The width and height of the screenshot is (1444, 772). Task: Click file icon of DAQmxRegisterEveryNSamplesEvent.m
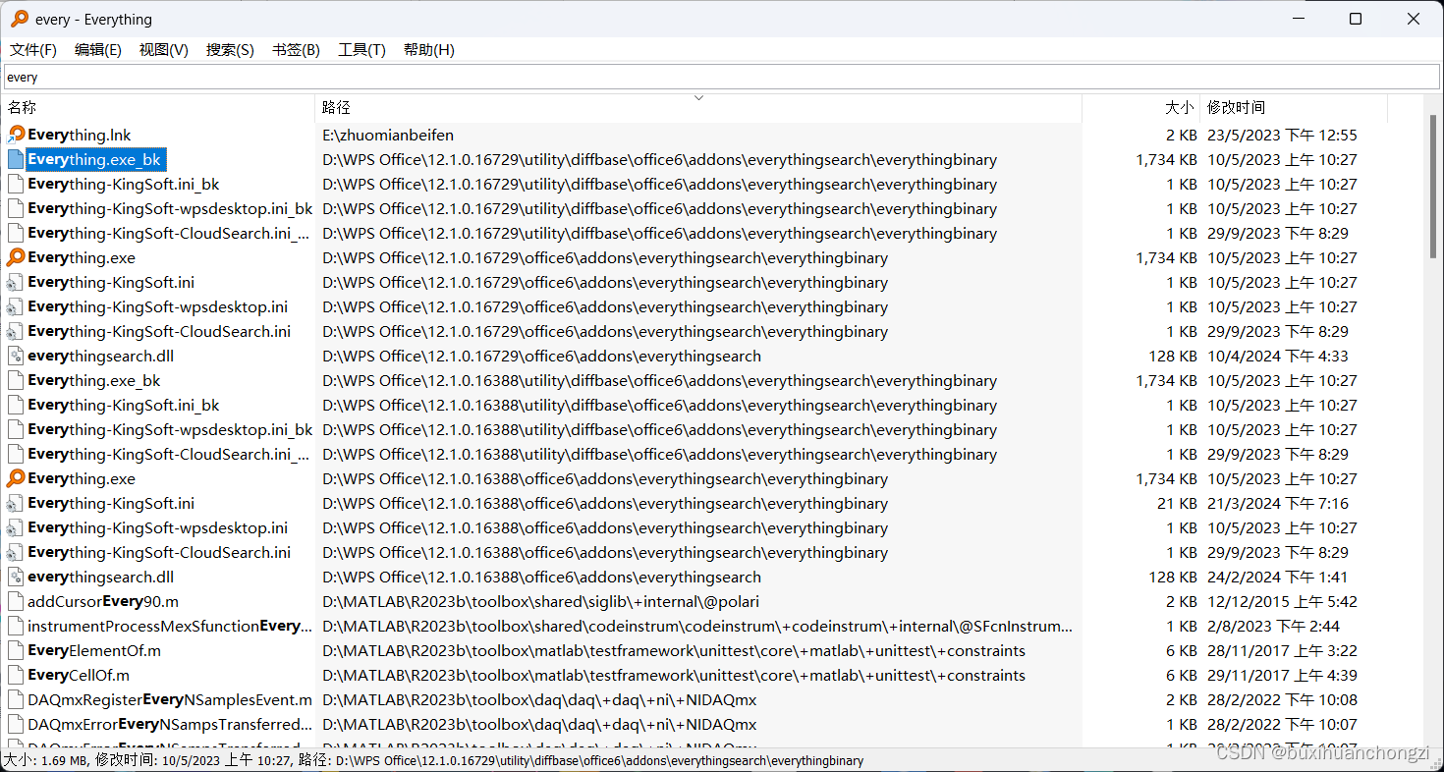click(x=16, y=699)
